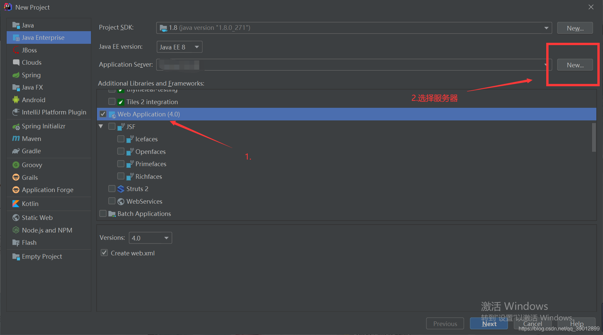
Task: Click the WebServices globe icon
Action: click(x=121, y=201)
